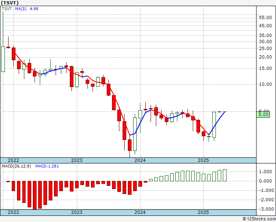The height and width of the screenshot is (222, 276).
Task: Select 2025 on the price chart timeline
Action: [203, 160]
